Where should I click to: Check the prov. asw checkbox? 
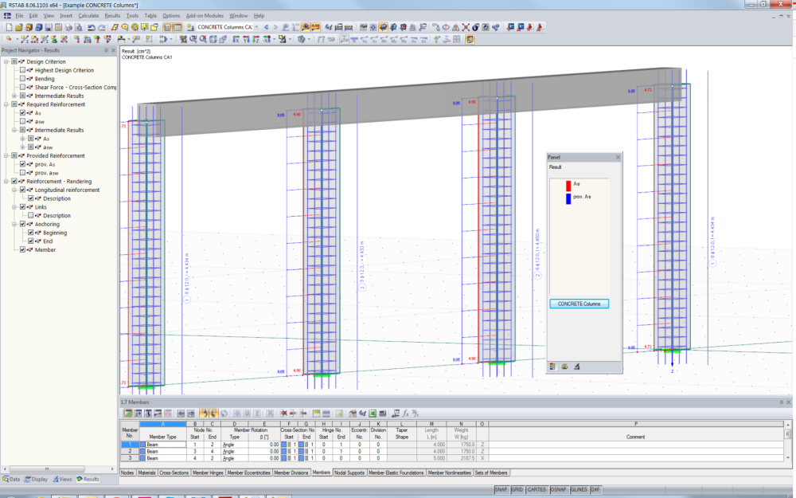click(22, 173)
